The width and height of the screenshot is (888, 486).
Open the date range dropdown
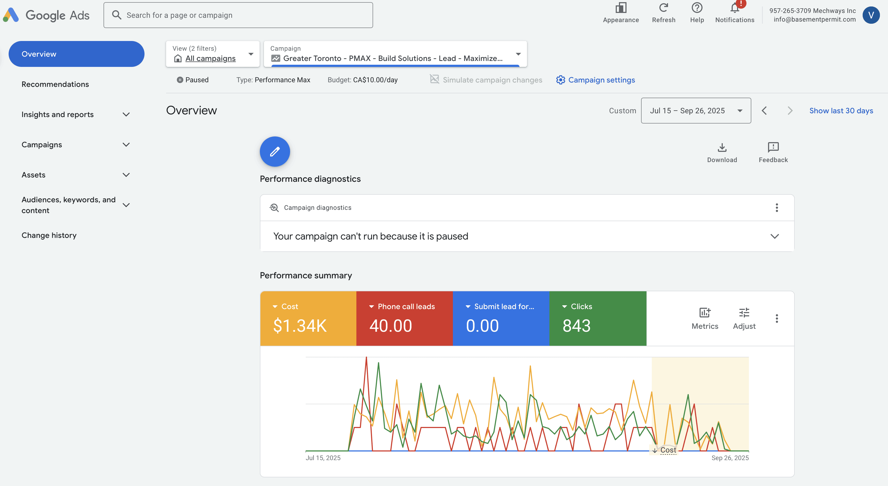(x=696, y=111)
